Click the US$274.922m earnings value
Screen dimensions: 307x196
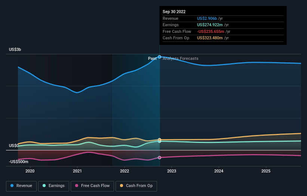pos(210,25)
